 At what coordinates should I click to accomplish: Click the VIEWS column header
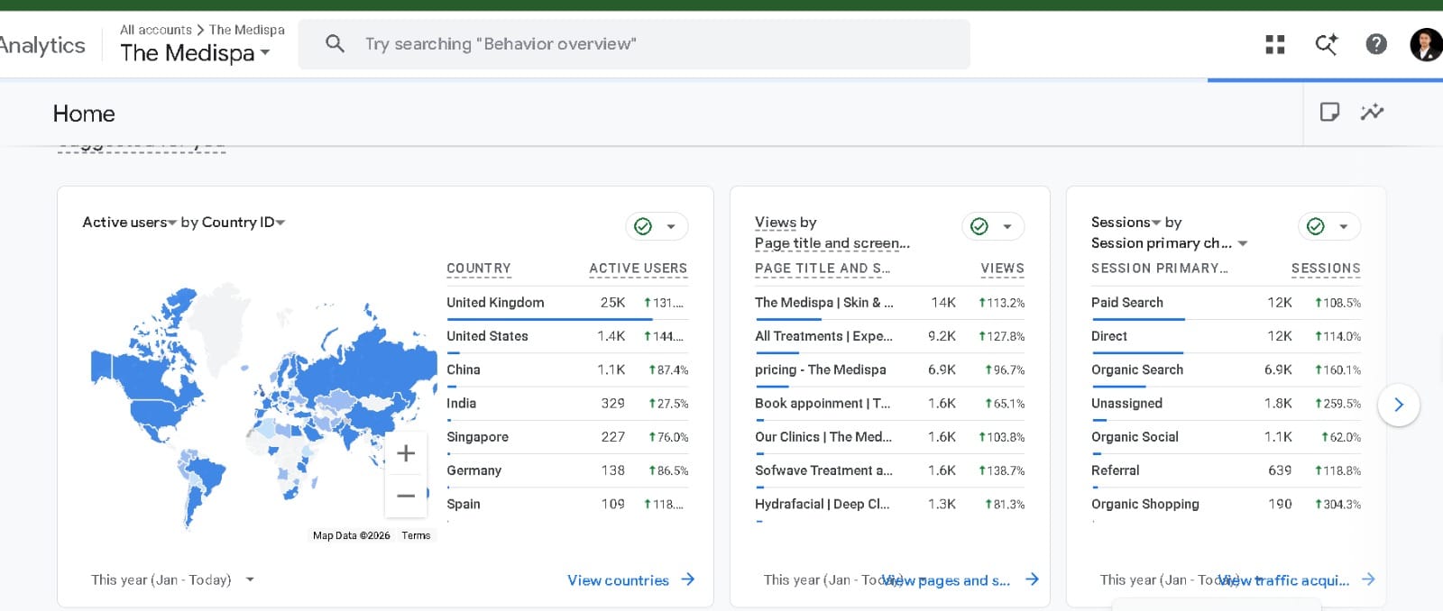pyautogui.click(x=1002, y=269)
